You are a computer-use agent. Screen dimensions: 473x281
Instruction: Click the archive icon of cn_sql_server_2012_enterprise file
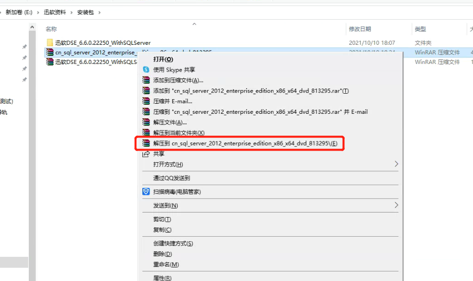(50, 52)
